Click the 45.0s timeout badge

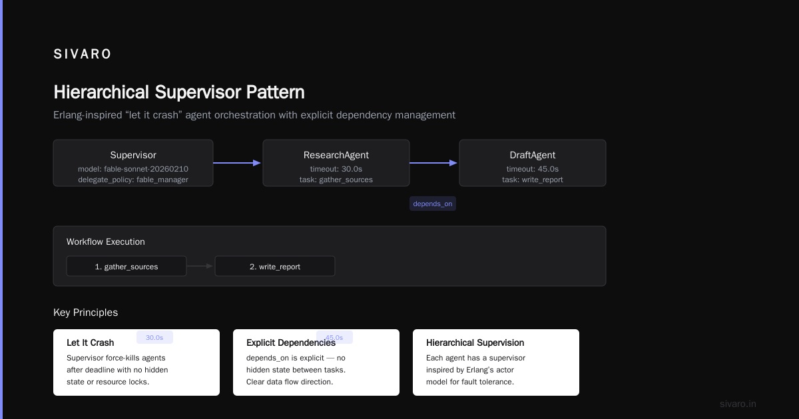(x=334, y=337)
